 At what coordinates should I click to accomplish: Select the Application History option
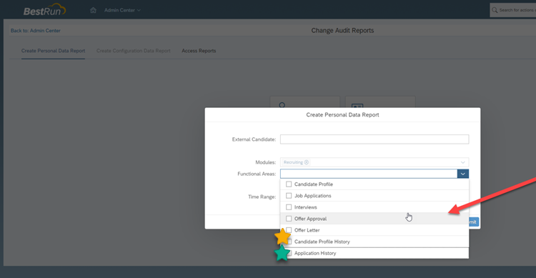(x=374, y=253)
